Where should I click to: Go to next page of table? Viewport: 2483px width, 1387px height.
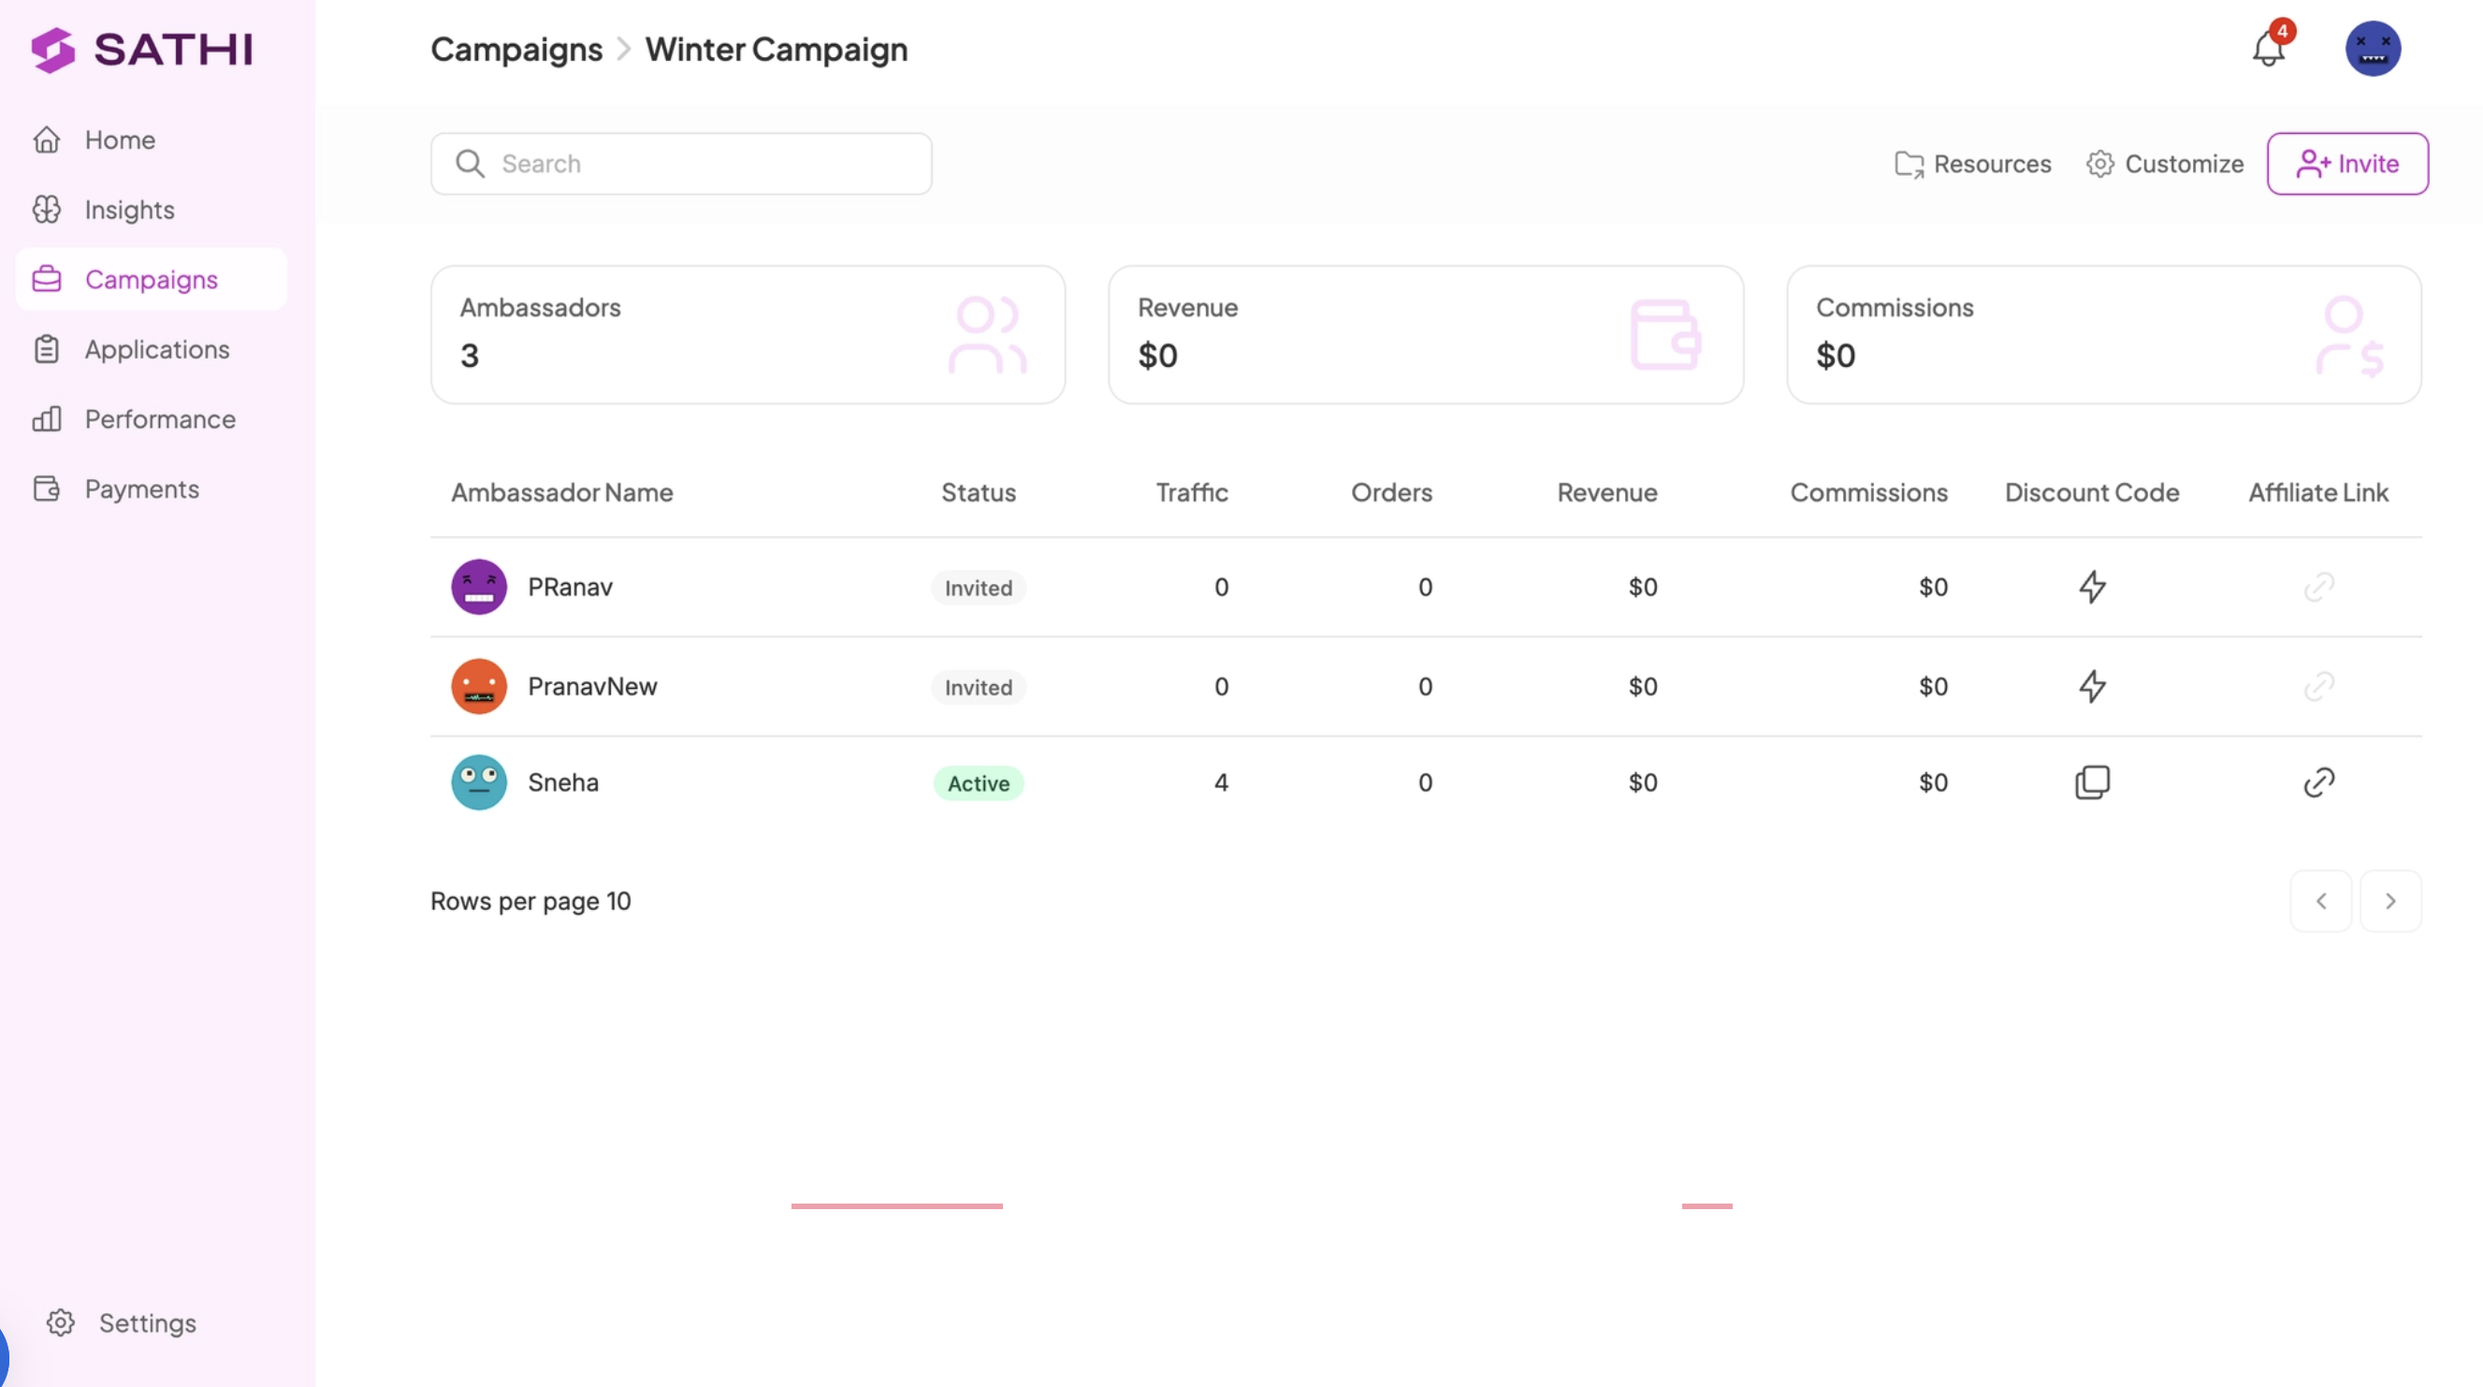(x=2389, y=901)
